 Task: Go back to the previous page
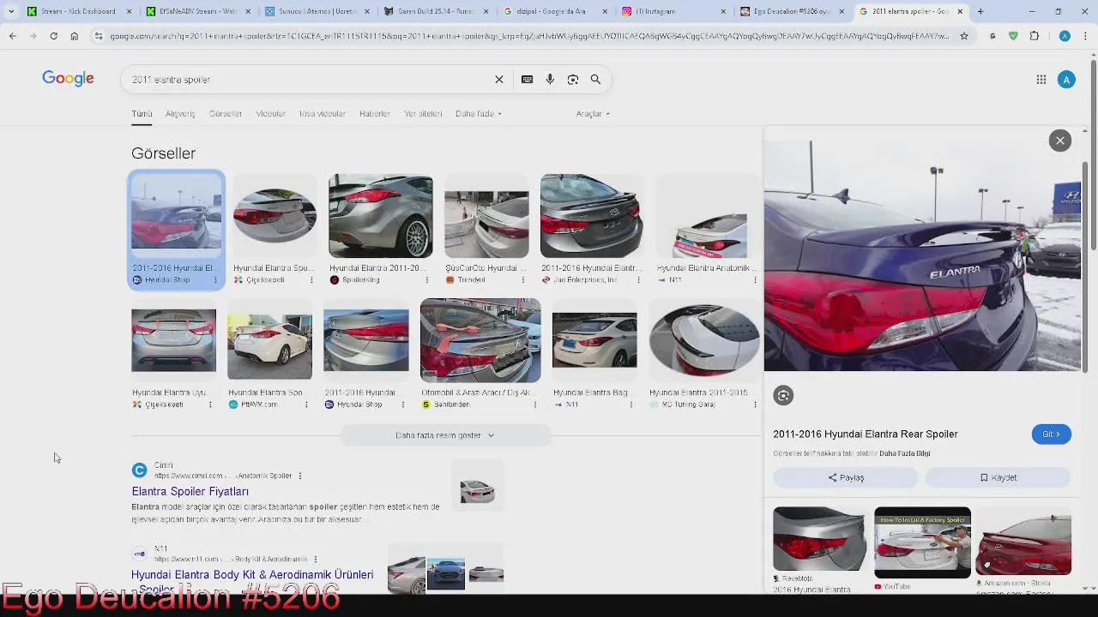pos(12,36)
